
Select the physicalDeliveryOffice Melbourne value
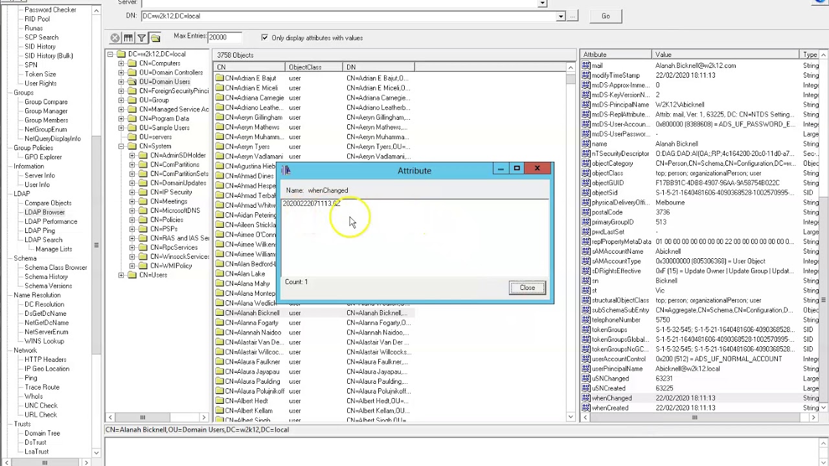coord(670,203)
